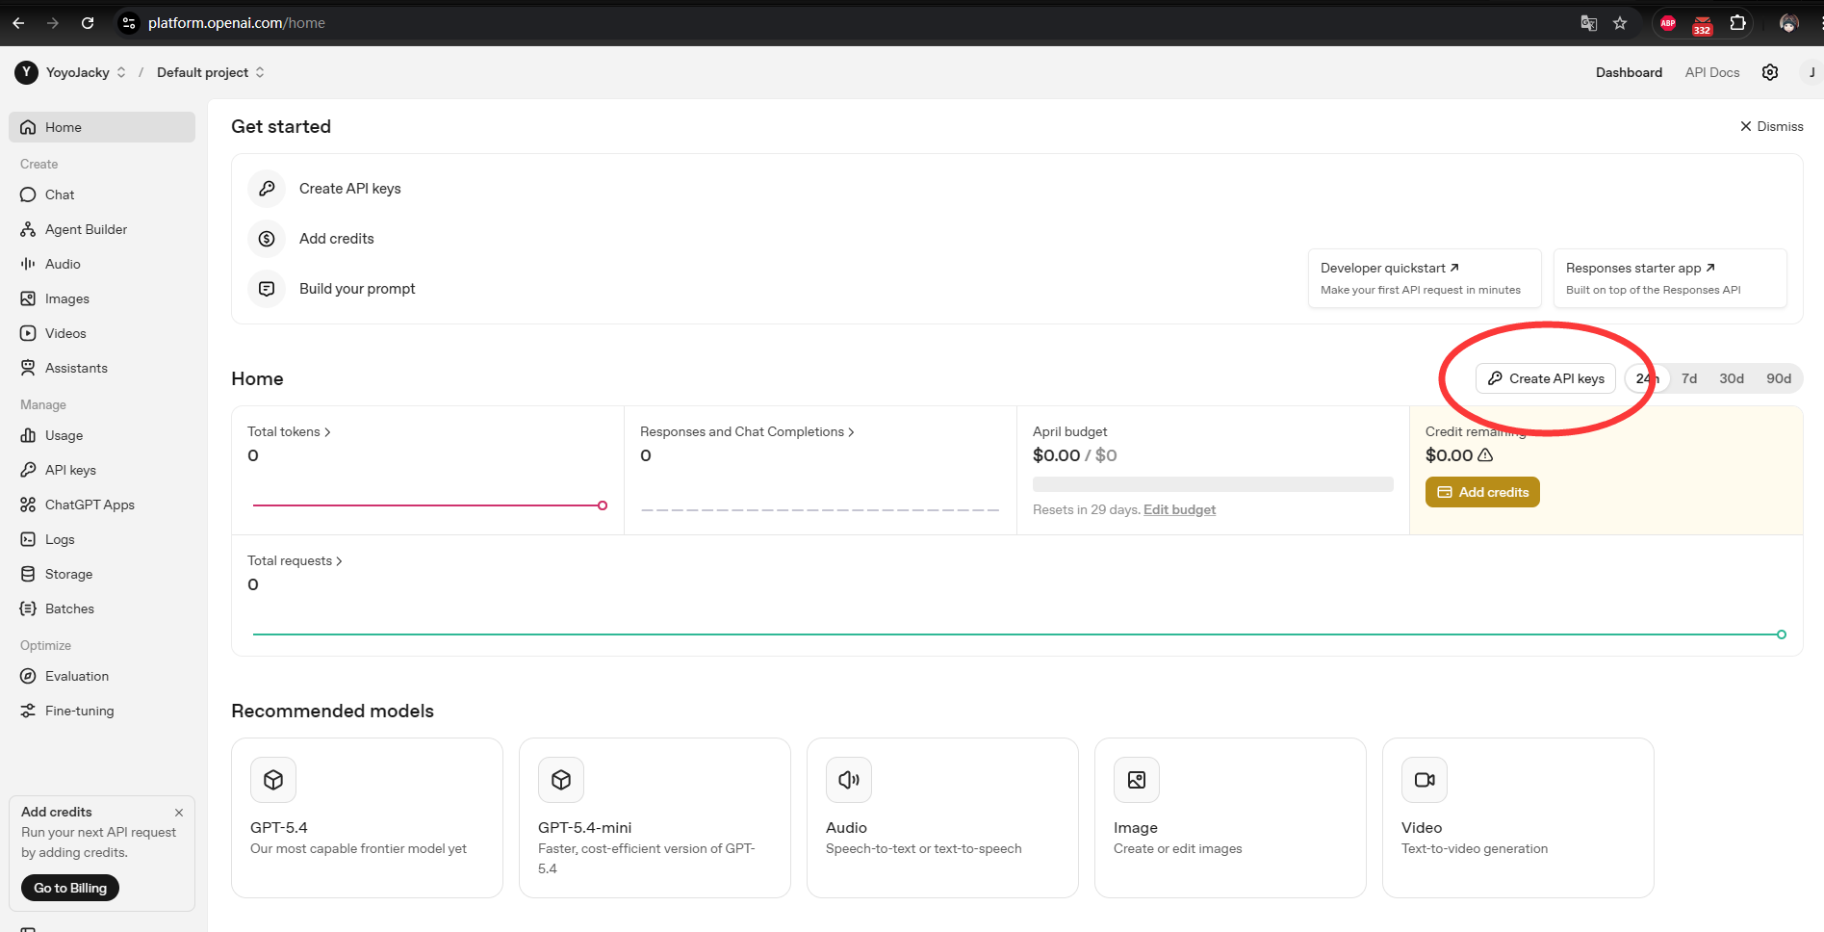Viewport: 1824px width, 932px height.
Task: Click the Y organization avatar
Action: coord(27,72)
